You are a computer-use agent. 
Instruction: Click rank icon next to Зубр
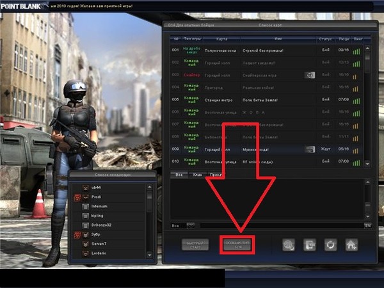tap(86, 235)
